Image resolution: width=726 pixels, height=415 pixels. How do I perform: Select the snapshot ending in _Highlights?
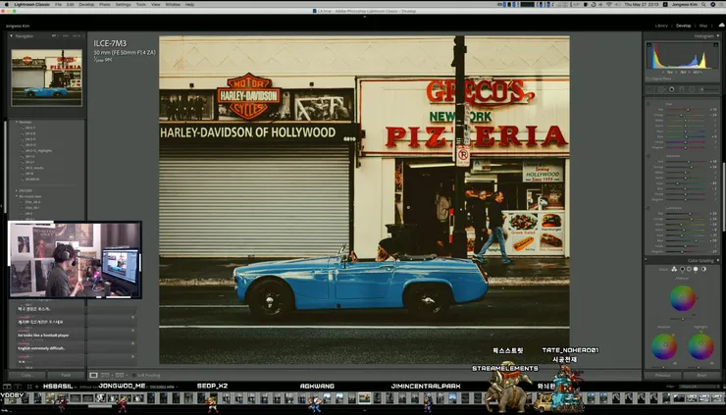[38, 150]
